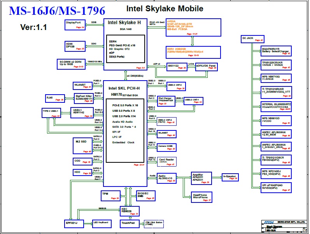Select the EPF021J block

[x=74, y=224]
